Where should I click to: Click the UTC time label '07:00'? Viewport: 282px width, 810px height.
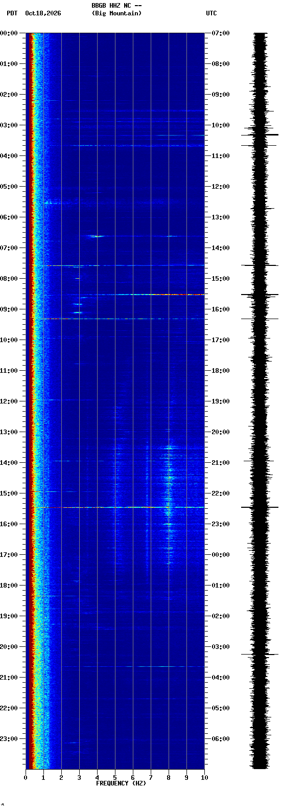[221, 33]
